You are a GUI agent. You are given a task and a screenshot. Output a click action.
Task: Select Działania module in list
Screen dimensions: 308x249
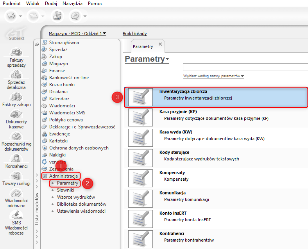coord(58,92)
